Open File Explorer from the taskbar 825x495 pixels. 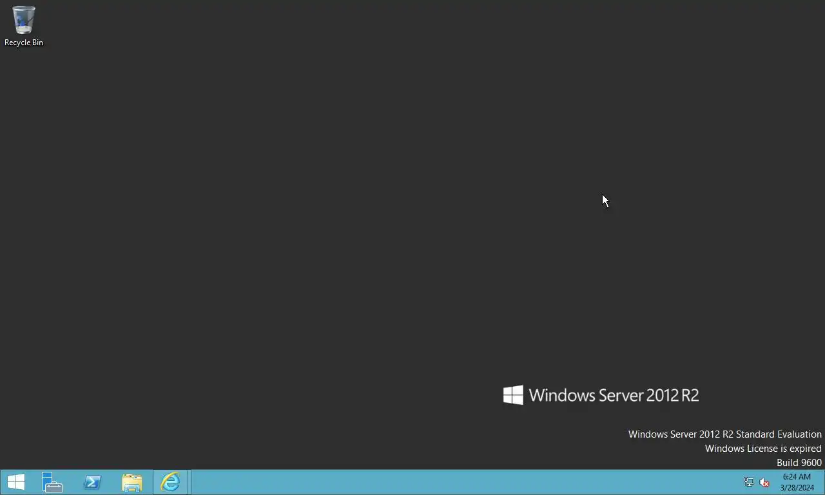pos(132,482)
